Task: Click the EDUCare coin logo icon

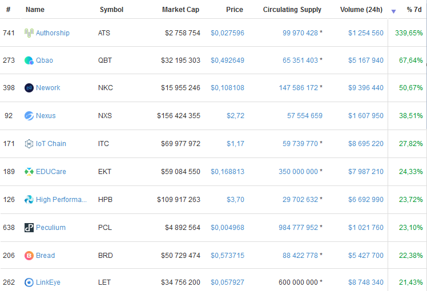Action: (x=29, y=172)
